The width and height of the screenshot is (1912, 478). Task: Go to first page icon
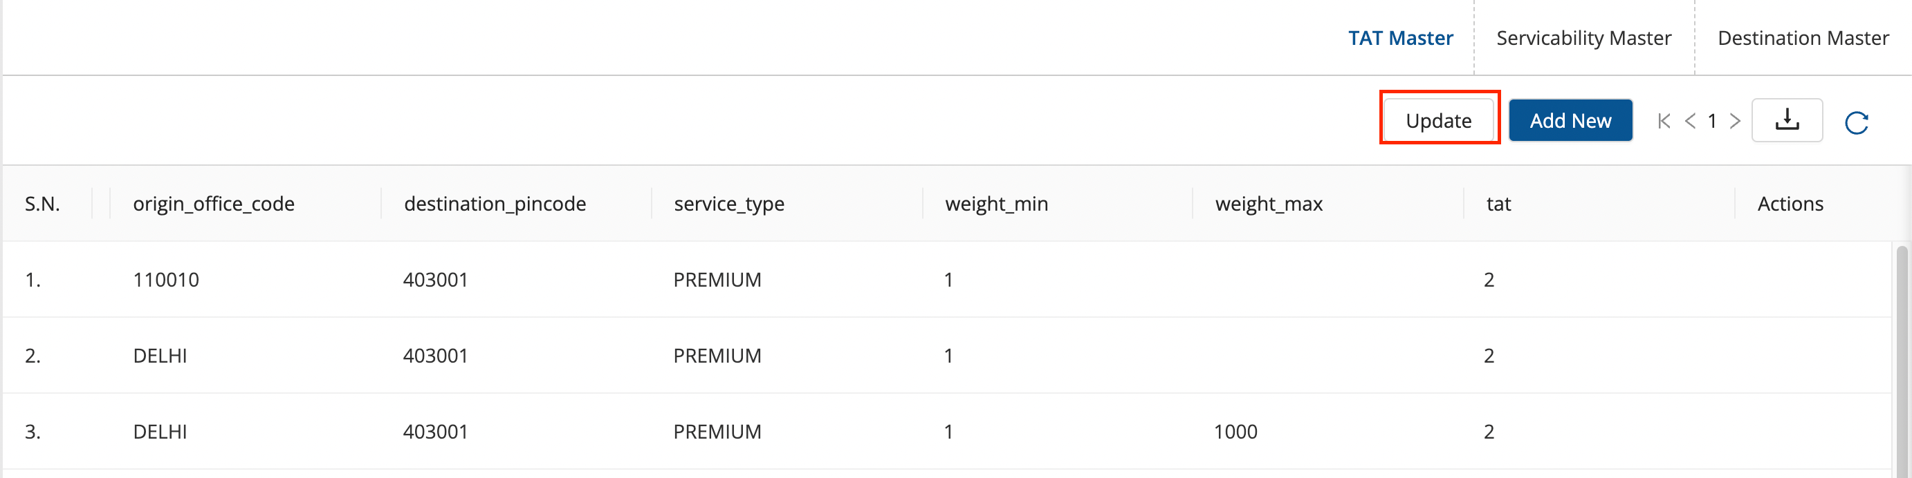coord(1664,121)
